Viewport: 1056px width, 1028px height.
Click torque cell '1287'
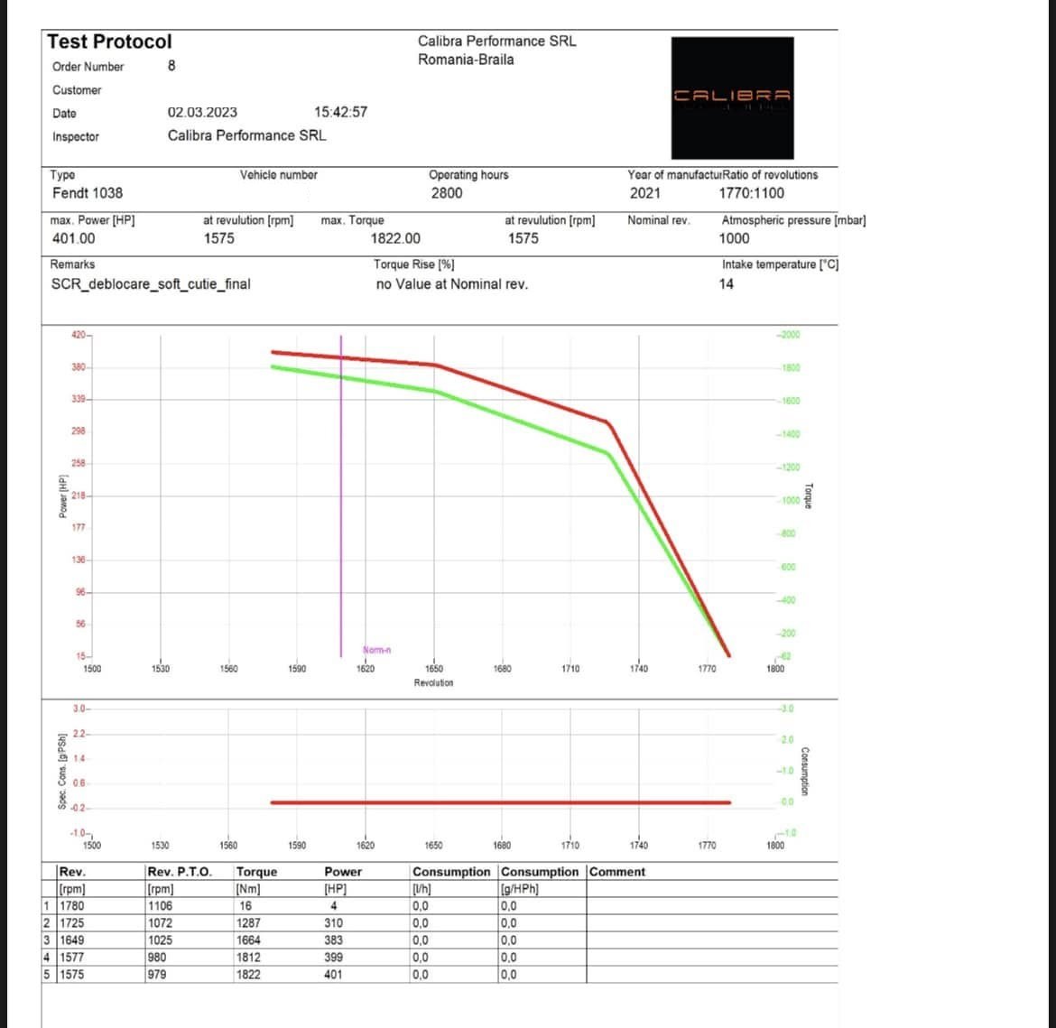(x=248, y=923)
